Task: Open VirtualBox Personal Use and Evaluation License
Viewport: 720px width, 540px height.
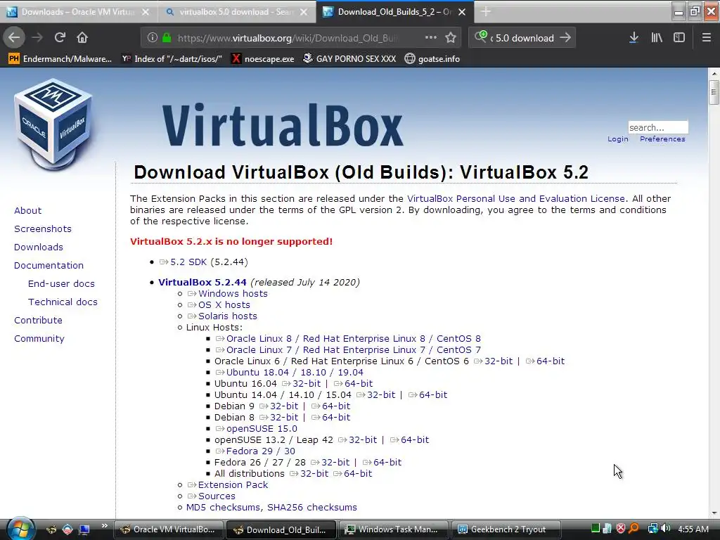Action: [515, 198]
